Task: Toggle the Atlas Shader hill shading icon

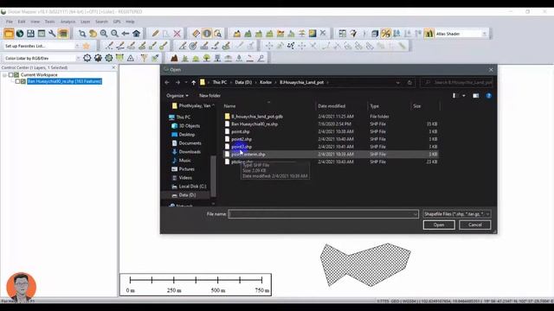Action: [428, 34]
